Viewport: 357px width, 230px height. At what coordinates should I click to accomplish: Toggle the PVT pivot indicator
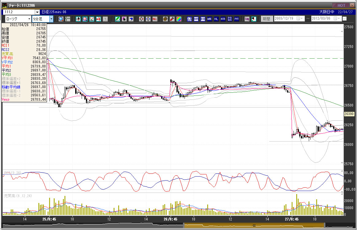tap(237, 19)
